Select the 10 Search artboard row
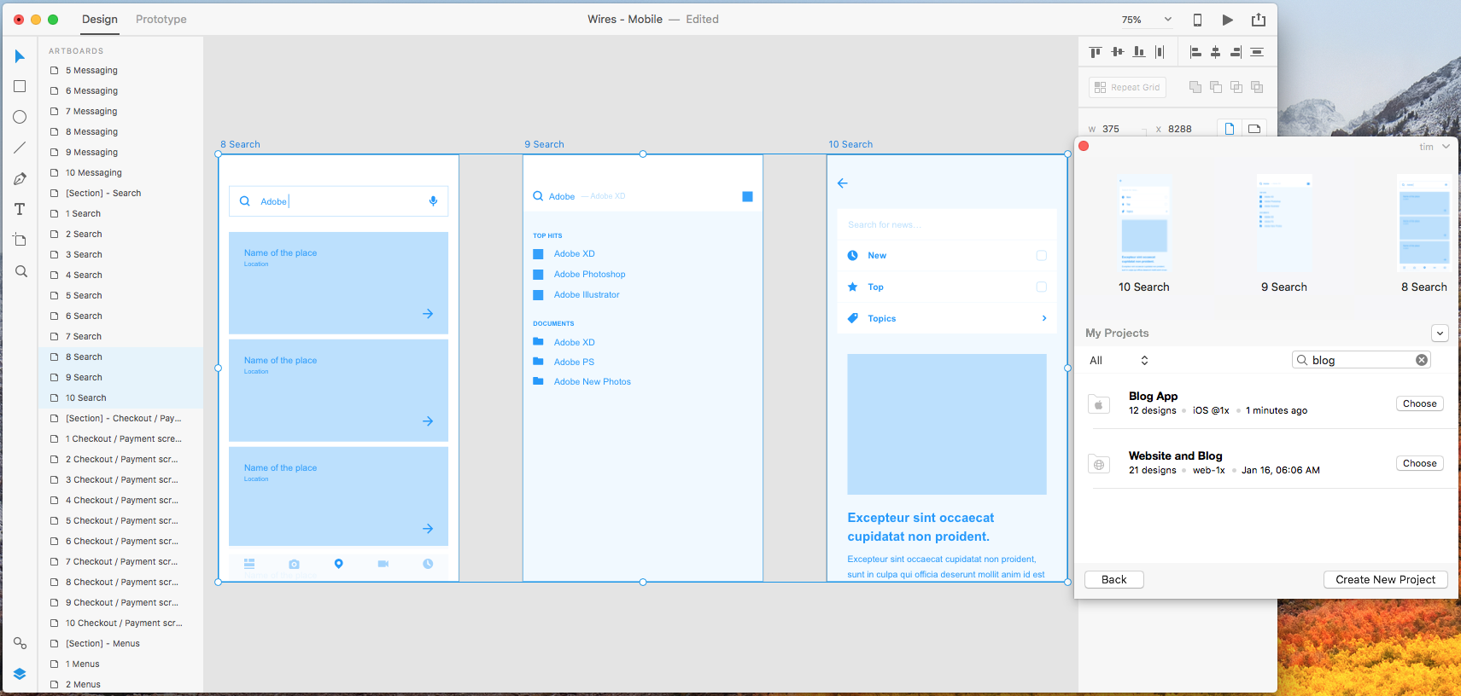 121,398
